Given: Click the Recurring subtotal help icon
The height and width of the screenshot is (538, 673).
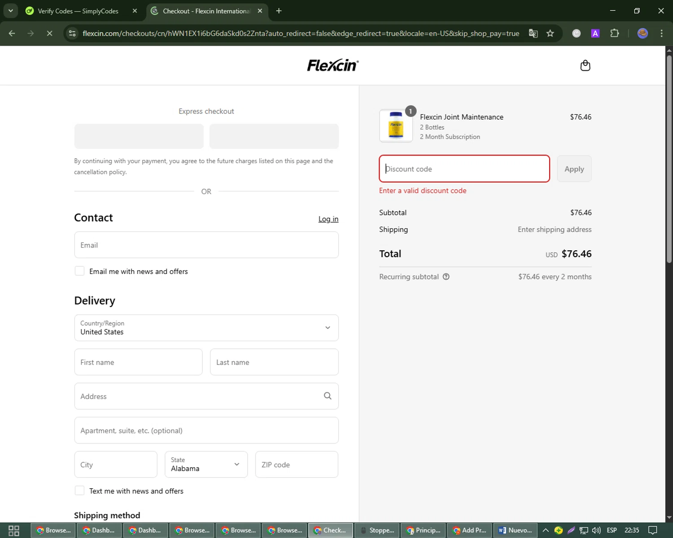Looking at the screenshot, I should pyautogui.click(x=446, y=277).
